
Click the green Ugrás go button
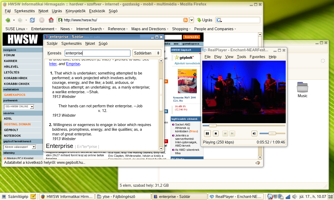pyautogui.click(x=205, y=20)
